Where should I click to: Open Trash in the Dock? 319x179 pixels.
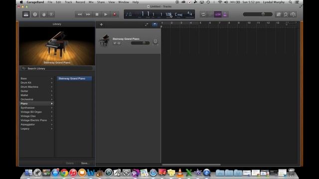point(291,173)
